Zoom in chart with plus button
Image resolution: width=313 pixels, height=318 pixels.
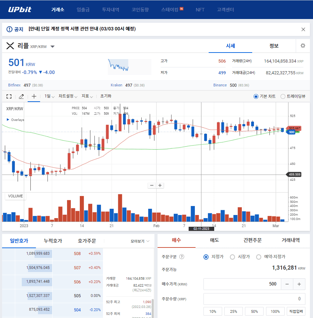(x=160, y=185)
